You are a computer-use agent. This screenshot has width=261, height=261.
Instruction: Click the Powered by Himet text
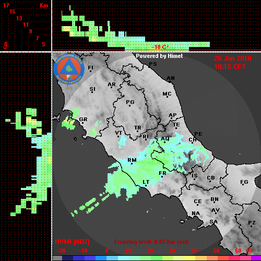pos(159,56)
